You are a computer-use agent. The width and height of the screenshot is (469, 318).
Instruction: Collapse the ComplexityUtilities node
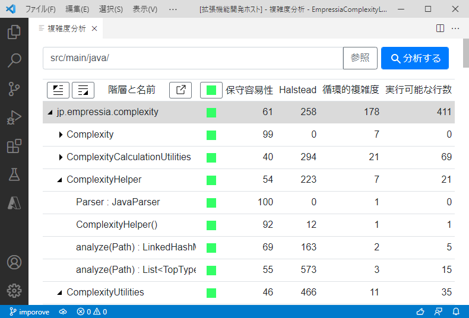point(60,292)
